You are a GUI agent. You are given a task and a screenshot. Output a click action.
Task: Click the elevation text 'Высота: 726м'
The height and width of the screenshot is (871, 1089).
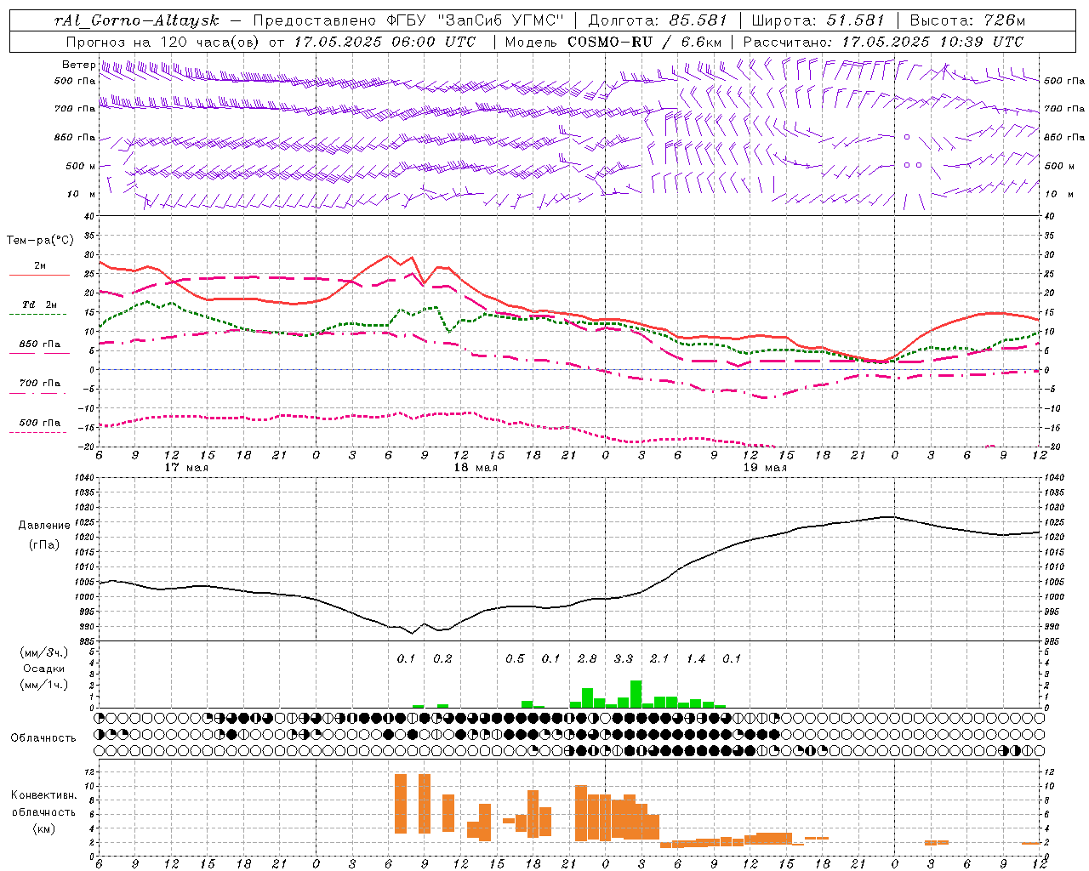tap(967, 20)
